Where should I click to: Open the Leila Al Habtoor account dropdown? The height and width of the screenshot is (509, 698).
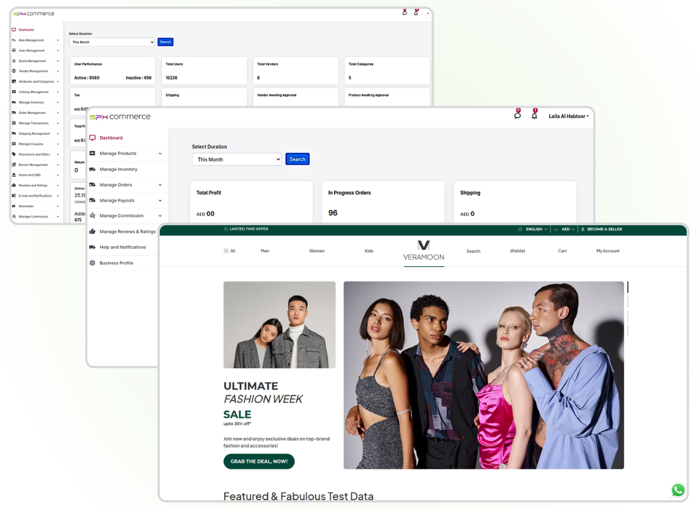pos(568,115)
